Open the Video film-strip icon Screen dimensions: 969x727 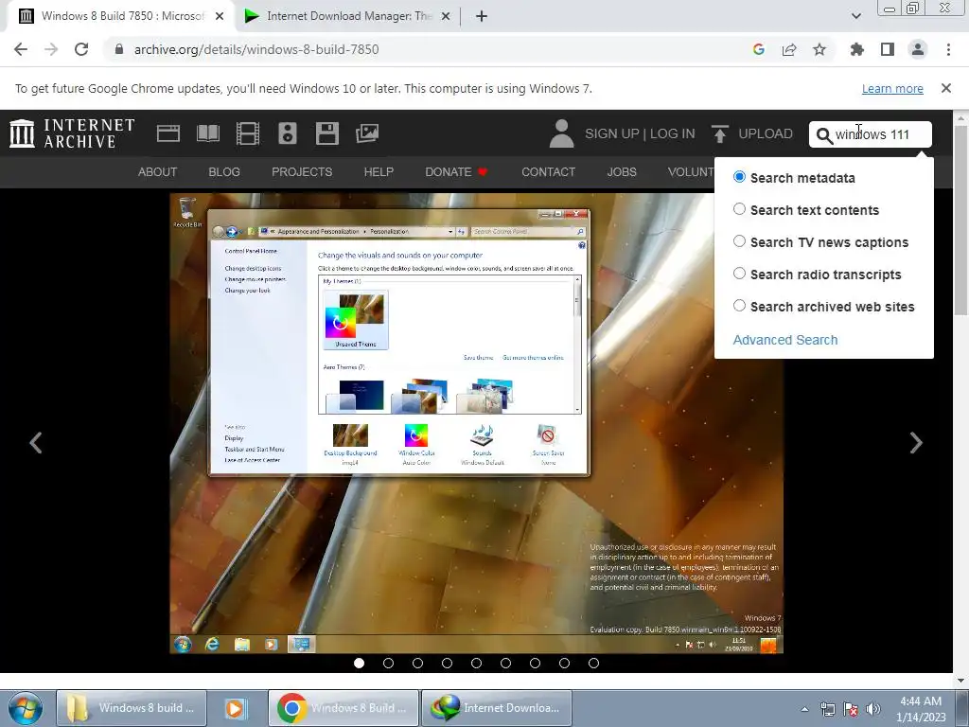(248, 133)
